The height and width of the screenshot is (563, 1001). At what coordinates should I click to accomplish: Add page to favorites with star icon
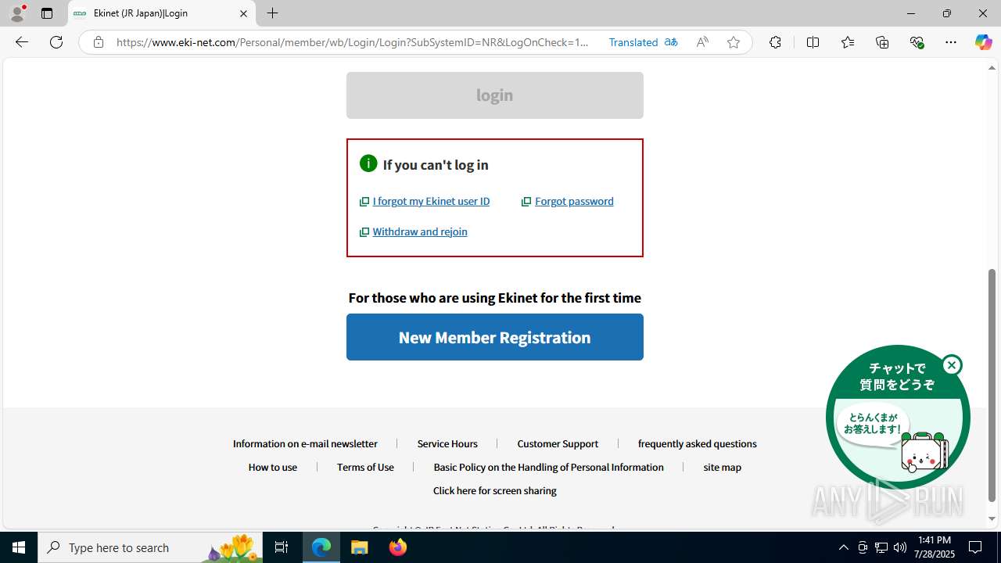click(734, 42)
